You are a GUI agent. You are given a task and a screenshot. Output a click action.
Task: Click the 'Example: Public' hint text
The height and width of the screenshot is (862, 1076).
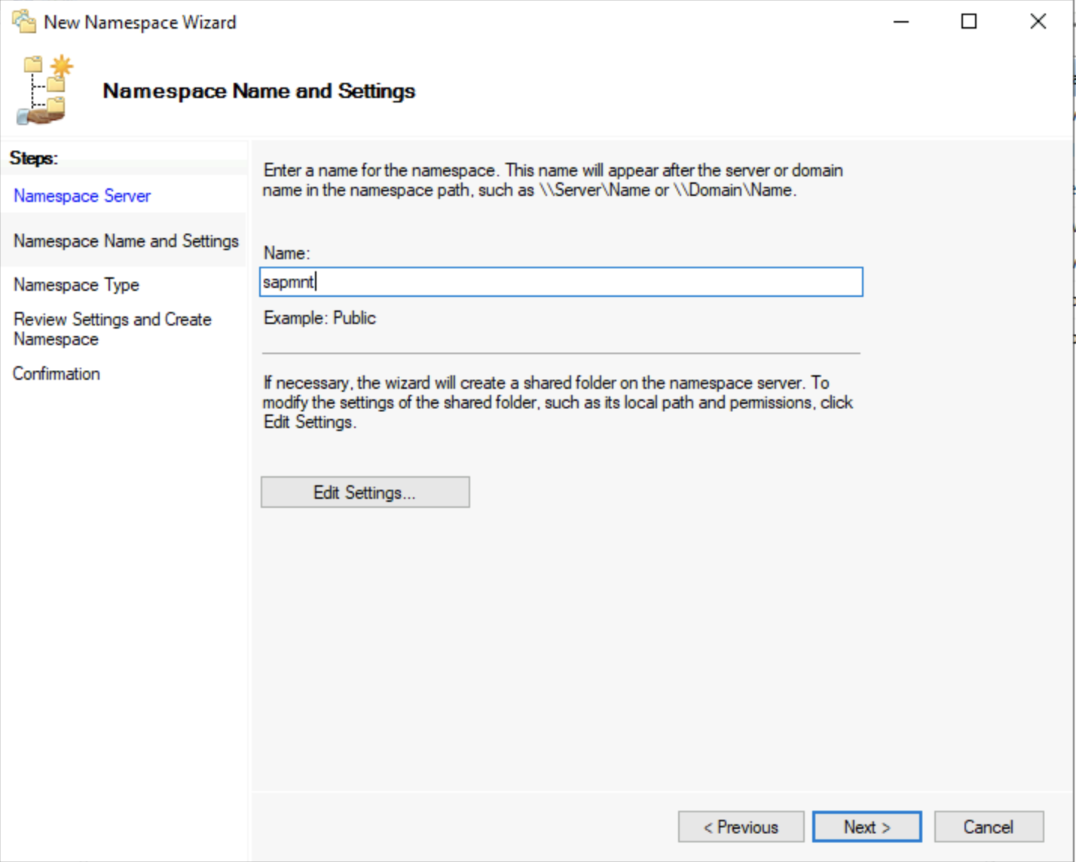pos(319,318)
